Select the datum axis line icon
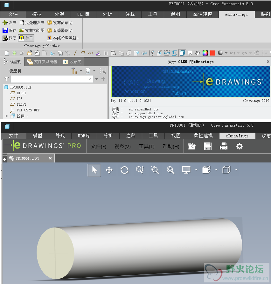Screen dimensions: 271x284 coord(75,53)
